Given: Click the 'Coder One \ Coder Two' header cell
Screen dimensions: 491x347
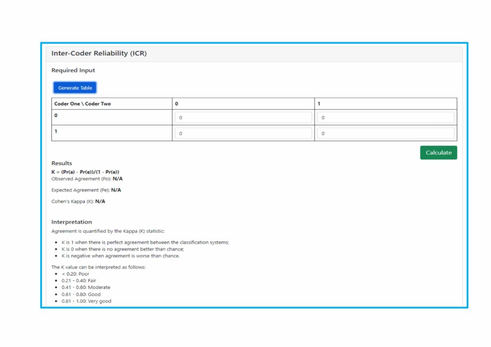Looking at the screenshot, I should [83, 104].
